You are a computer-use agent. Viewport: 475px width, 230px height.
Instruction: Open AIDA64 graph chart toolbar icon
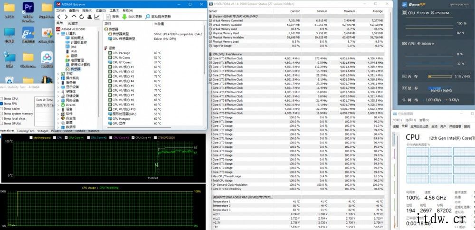(x=97, y=17)
